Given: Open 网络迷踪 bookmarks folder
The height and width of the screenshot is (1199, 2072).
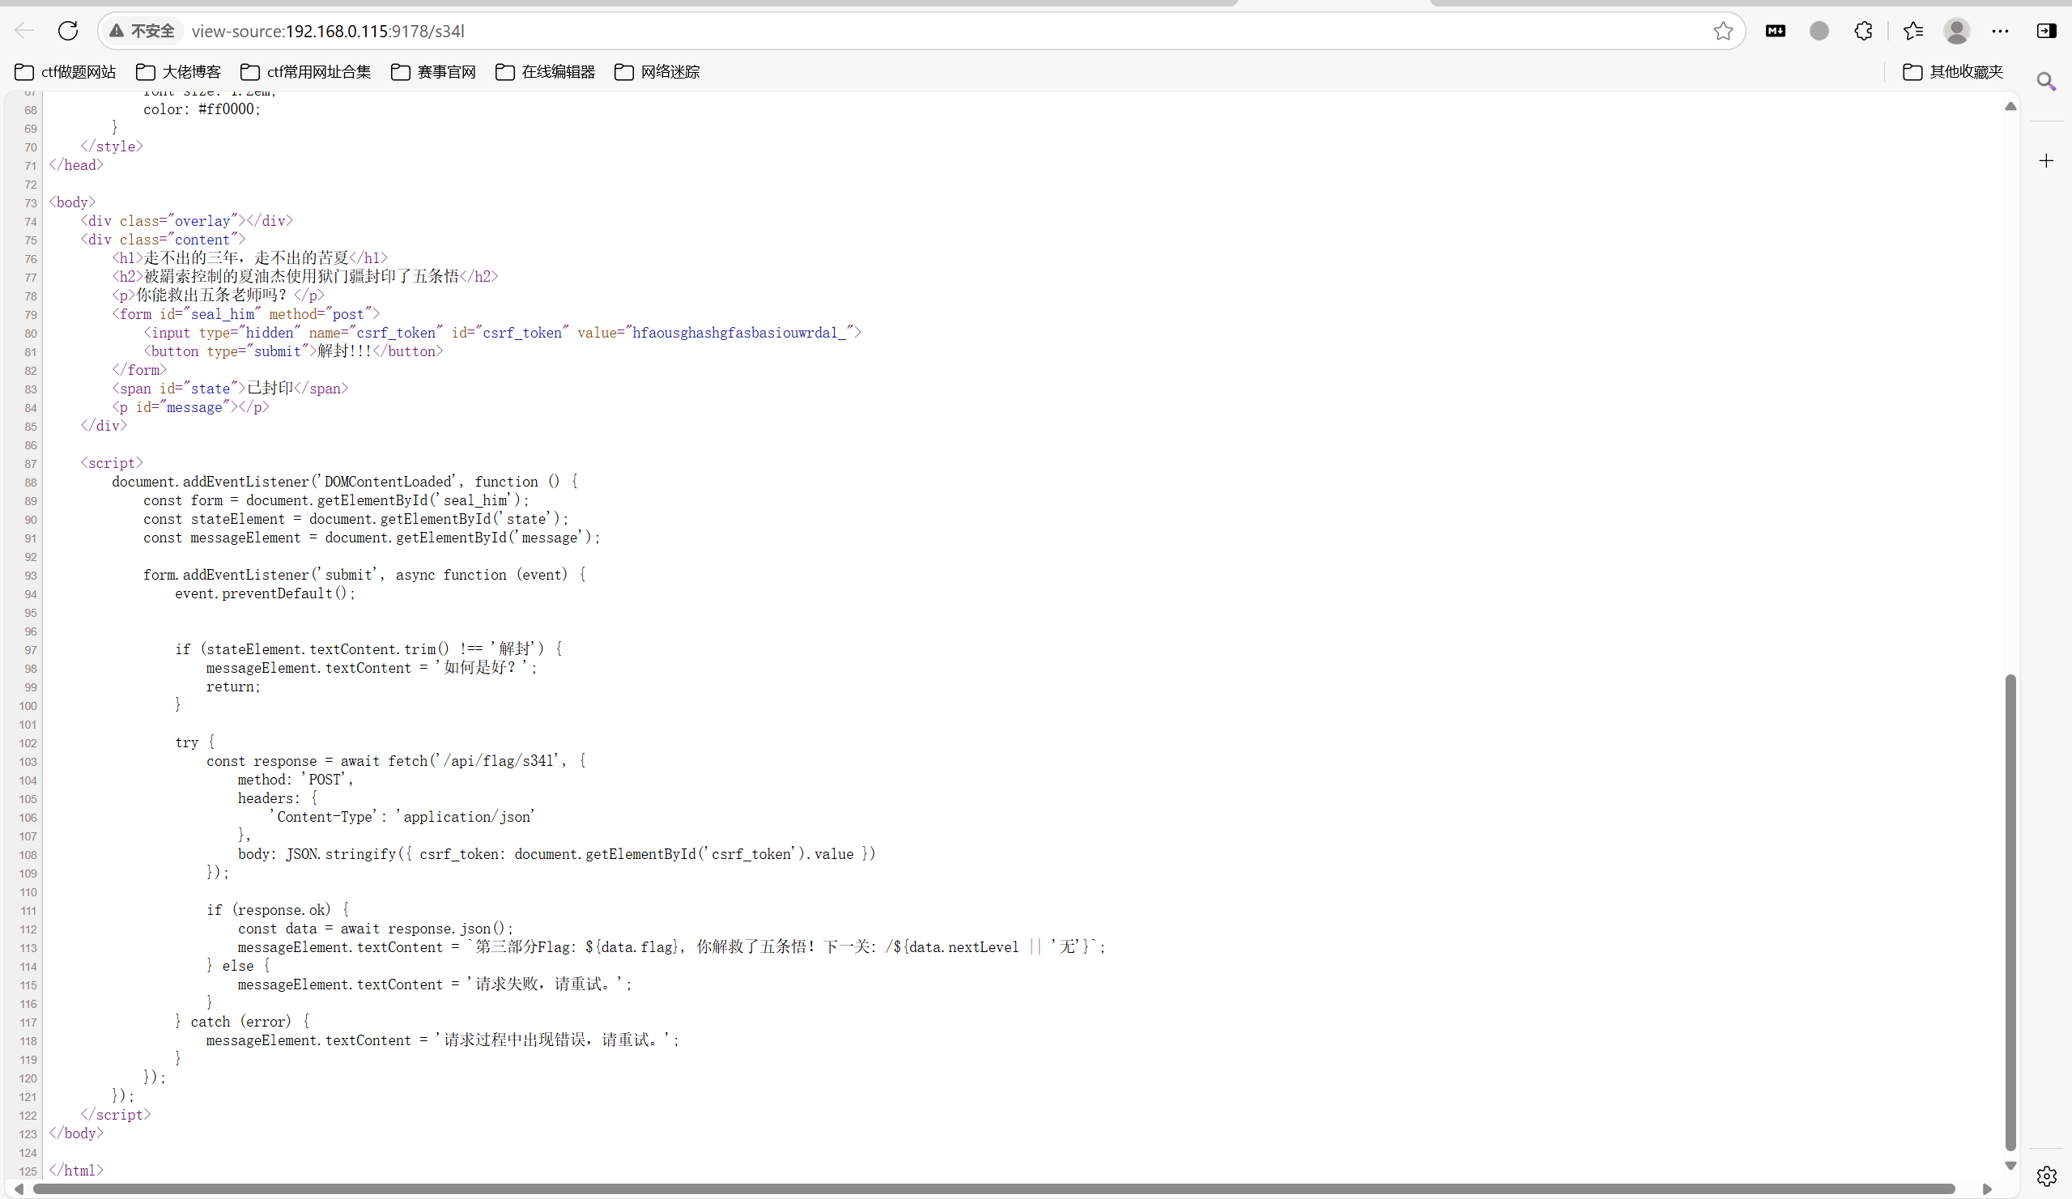Looking at the screenshot, I should coord(657,72).
